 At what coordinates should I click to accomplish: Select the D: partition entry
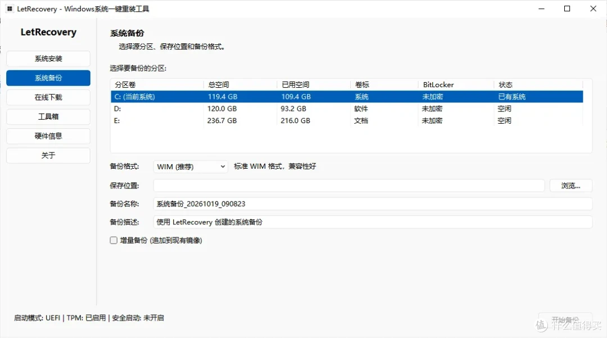pyautogui.click(x=347, y=109)
